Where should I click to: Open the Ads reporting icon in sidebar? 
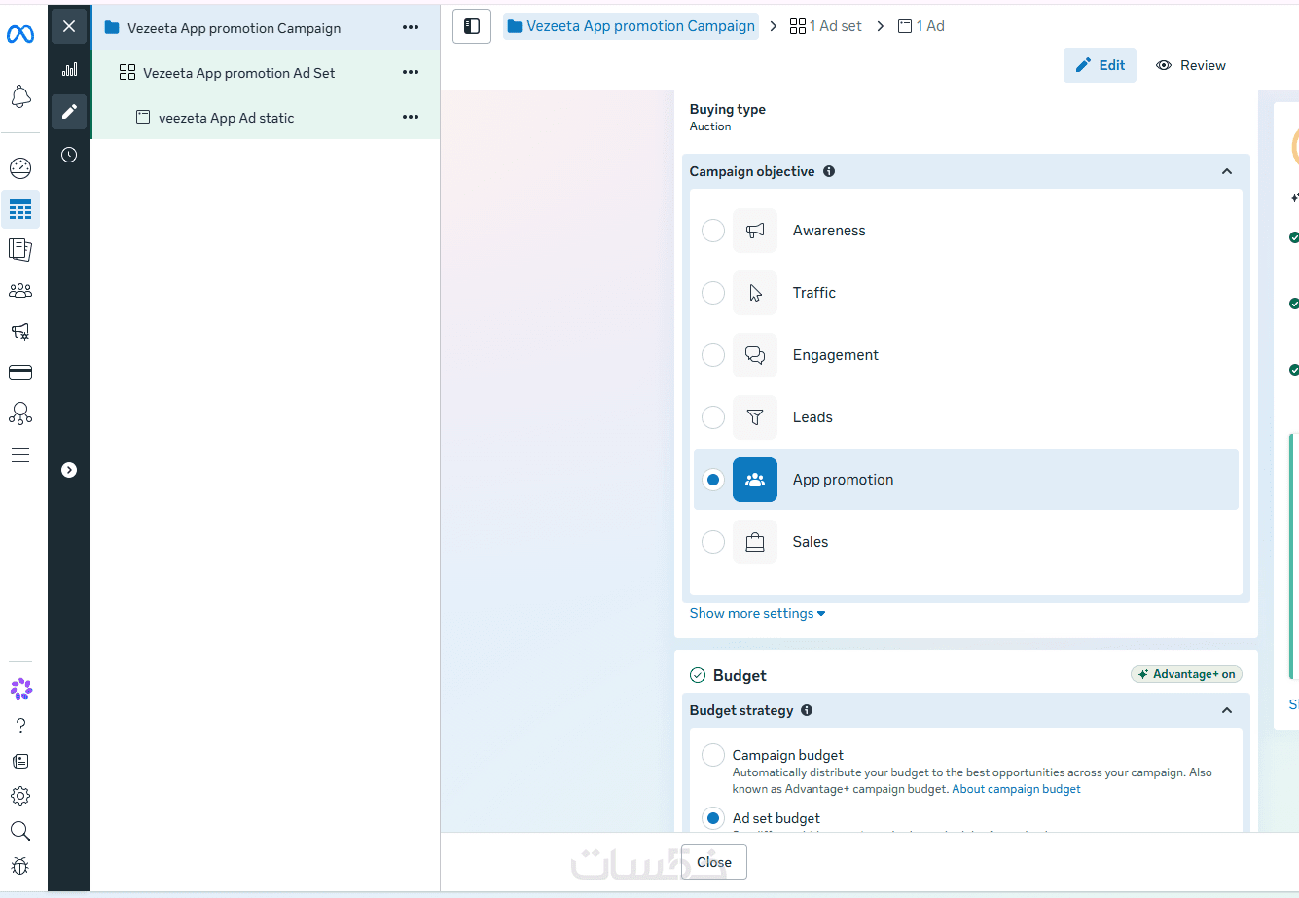coord(20,250)
